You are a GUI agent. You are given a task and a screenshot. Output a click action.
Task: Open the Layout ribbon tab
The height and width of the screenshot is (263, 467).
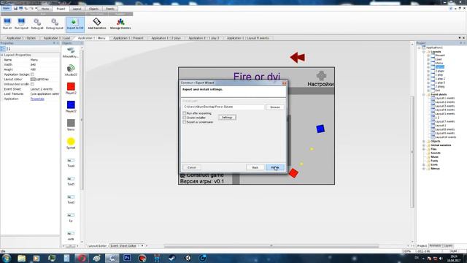77,9
